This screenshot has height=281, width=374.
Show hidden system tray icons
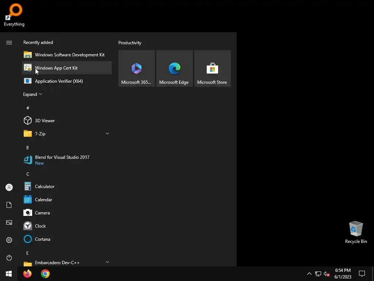pos(309,274)
